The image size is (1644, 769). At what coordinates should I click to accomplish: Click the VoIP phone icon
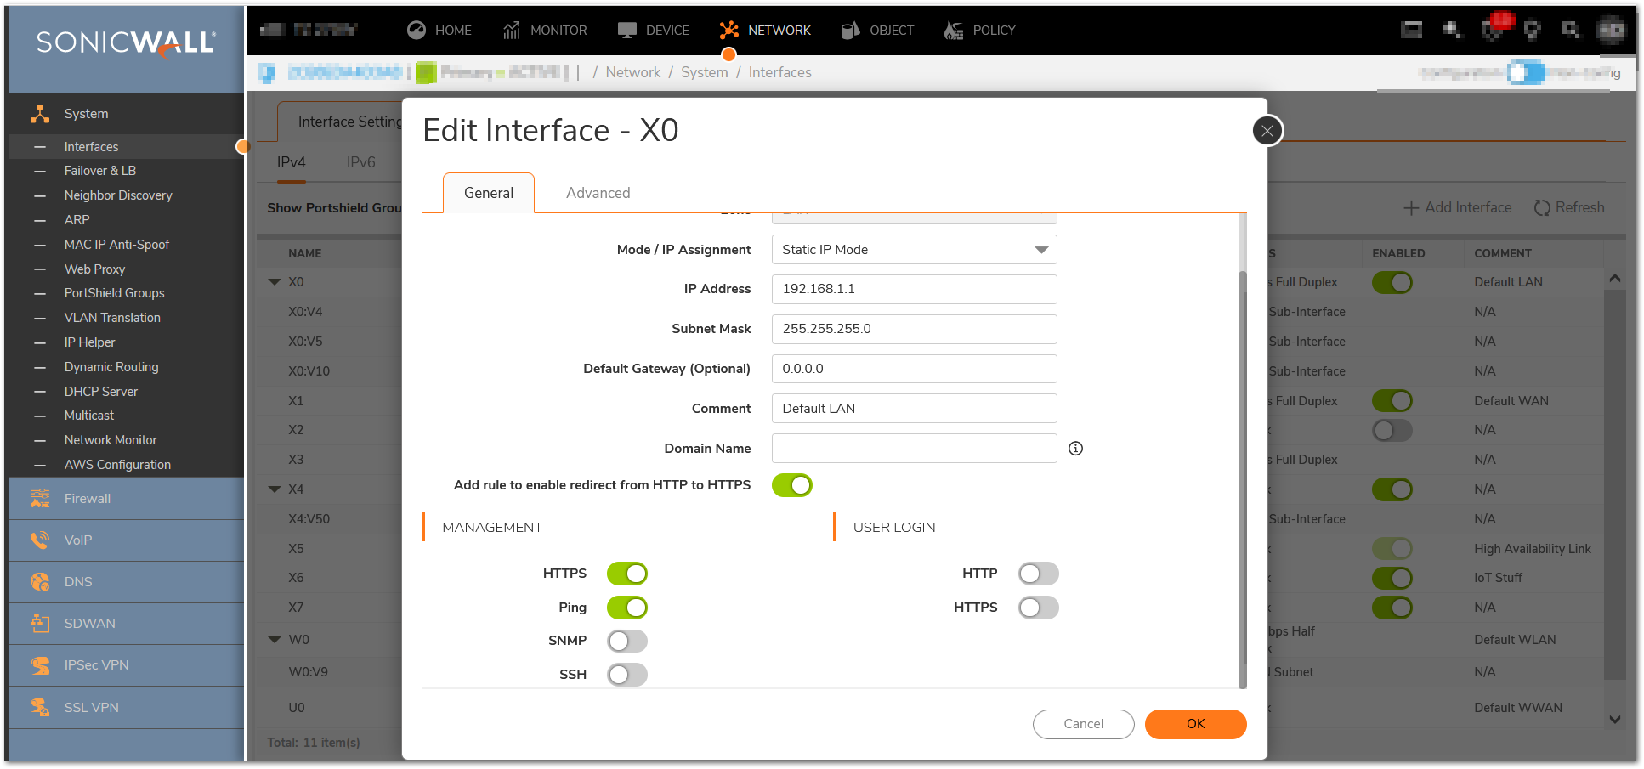39,540
